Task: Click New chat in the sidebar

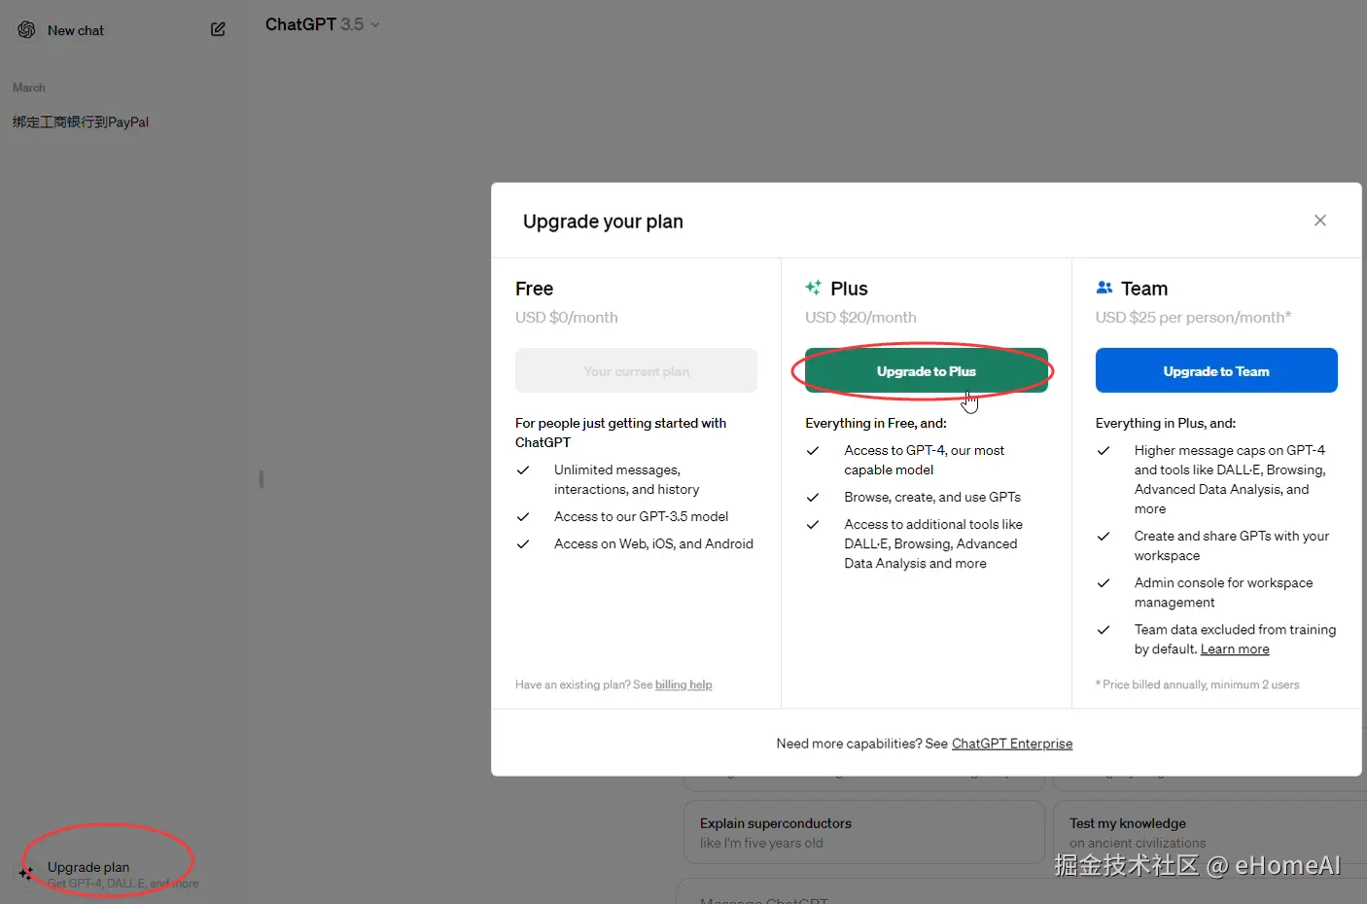Action: [76, 30]
